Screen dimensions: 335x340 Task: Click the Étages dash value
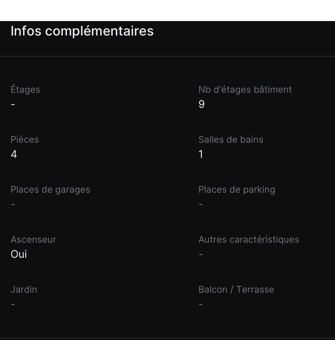(13, 105)
